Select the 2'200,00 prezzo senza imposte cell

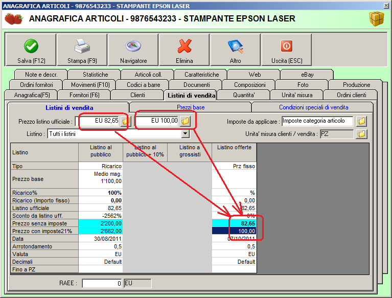(x=101, y=223)
